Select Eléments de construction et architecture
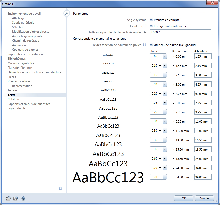The height and width of the screenshot is (205, 220). (x=34, y=72)
